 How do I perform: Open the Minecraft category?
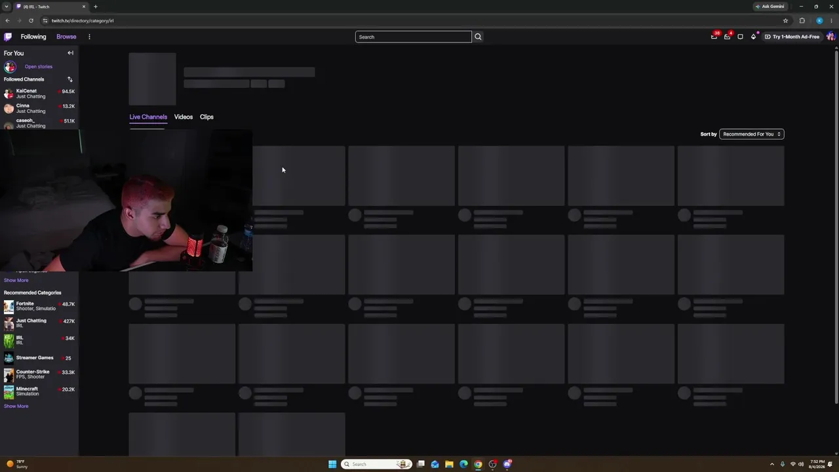(39, 391)
